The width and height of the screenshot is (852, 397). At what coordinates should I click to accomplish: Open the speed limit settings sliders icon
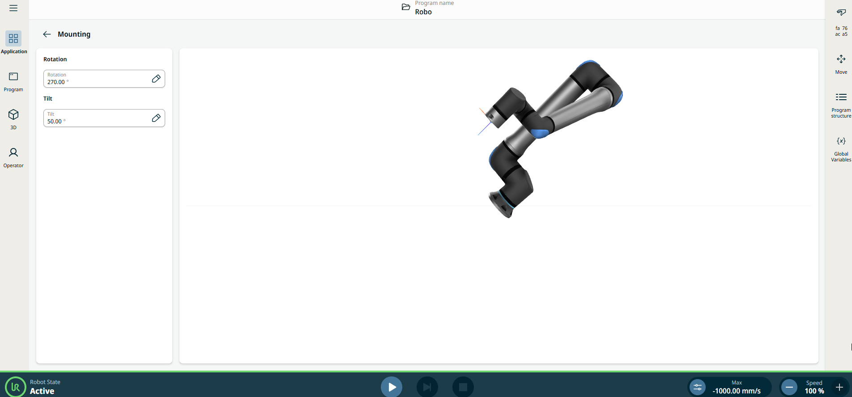(697, 387)
